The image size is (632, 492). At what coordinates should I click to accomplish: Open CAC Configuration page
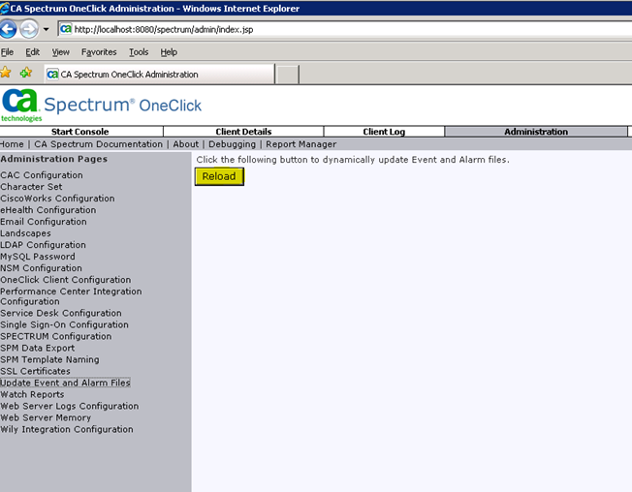[x=42, y=175]
